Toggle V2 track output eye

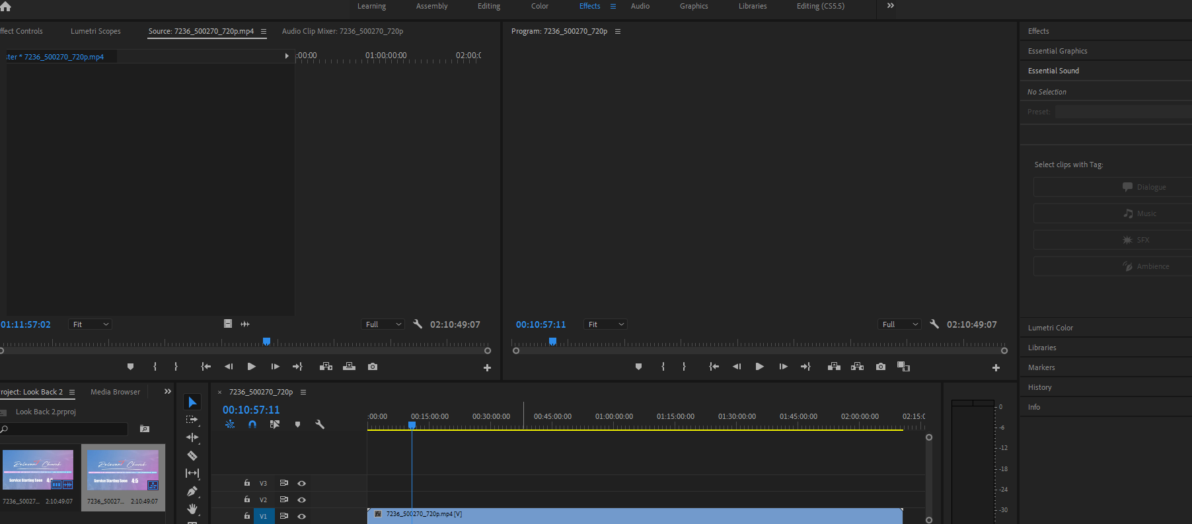[301, 500]
